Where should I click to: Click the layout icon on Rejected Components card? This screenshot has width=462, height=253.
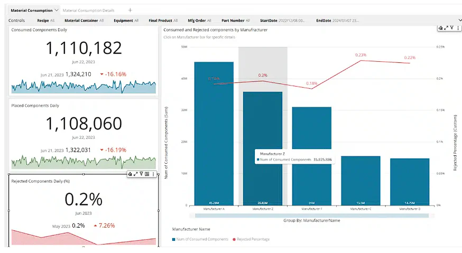click(147, 174)
